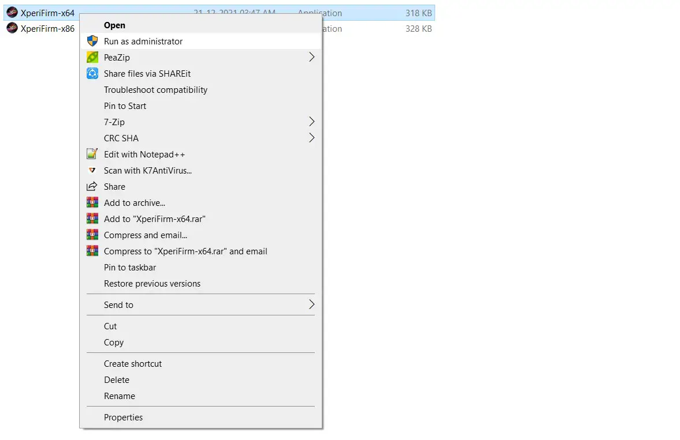Click WinRAR icon beside Add to "XperiFirm-x64.rar"
Viewport: 680px width, 440px height.
tap(92, 219)
